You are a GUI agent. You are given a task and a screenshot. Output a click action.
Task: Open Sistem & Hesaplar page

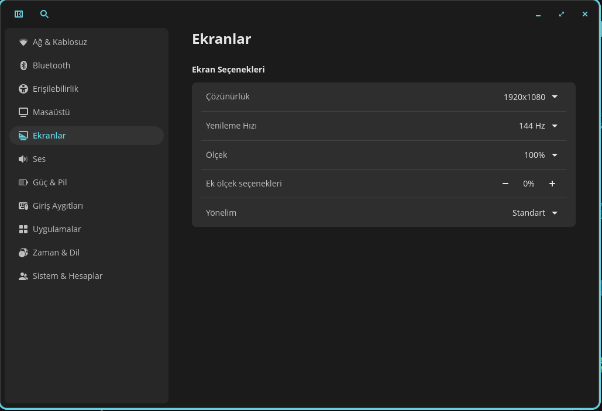87,277
